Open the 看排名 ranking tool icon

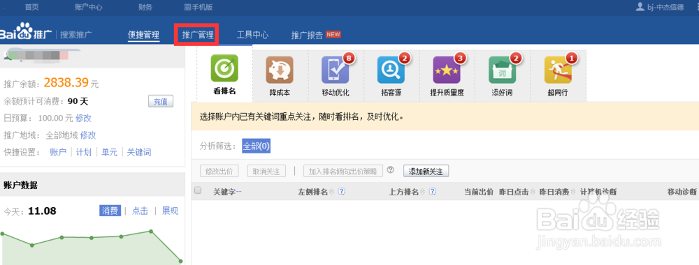(x=224, y=68)
